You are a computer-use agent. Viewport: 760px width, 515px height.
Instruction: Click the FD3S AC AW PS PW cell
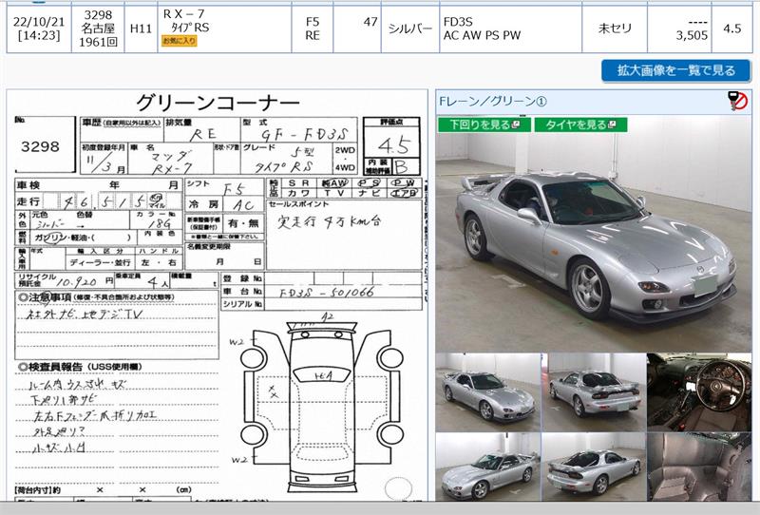(x=510, y=29)
